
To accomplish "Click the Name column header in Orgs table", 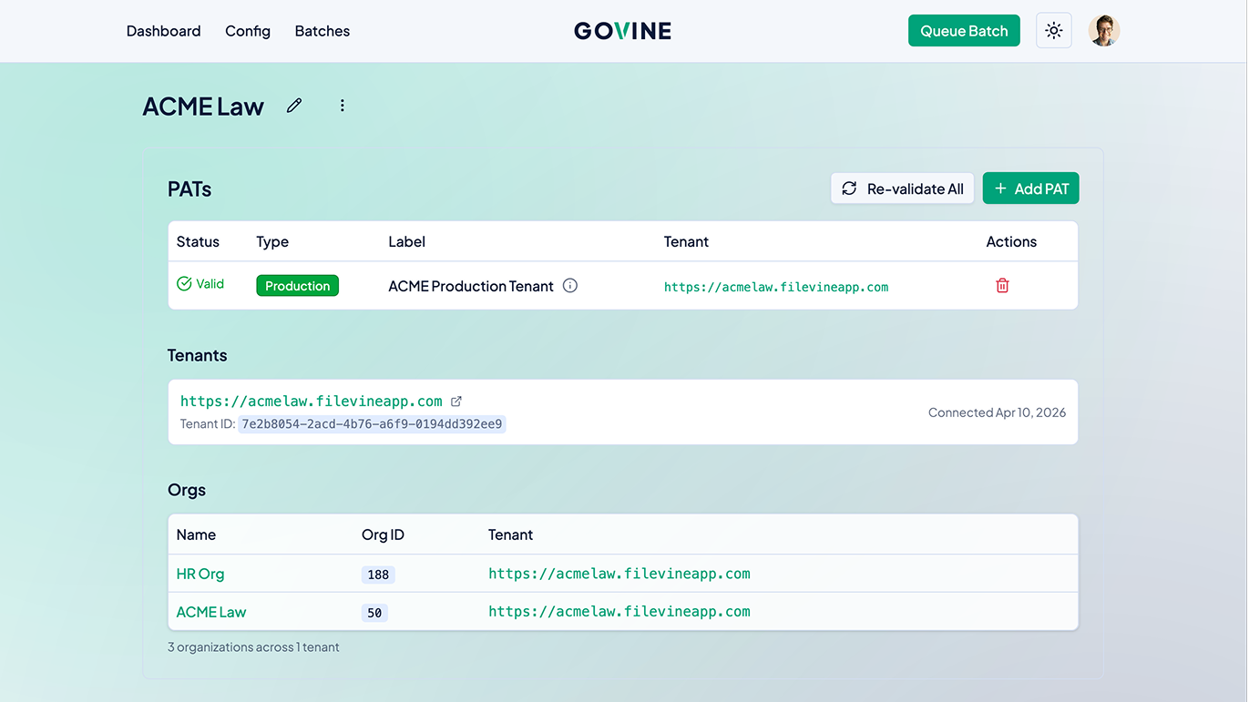I will pos(196,534).
